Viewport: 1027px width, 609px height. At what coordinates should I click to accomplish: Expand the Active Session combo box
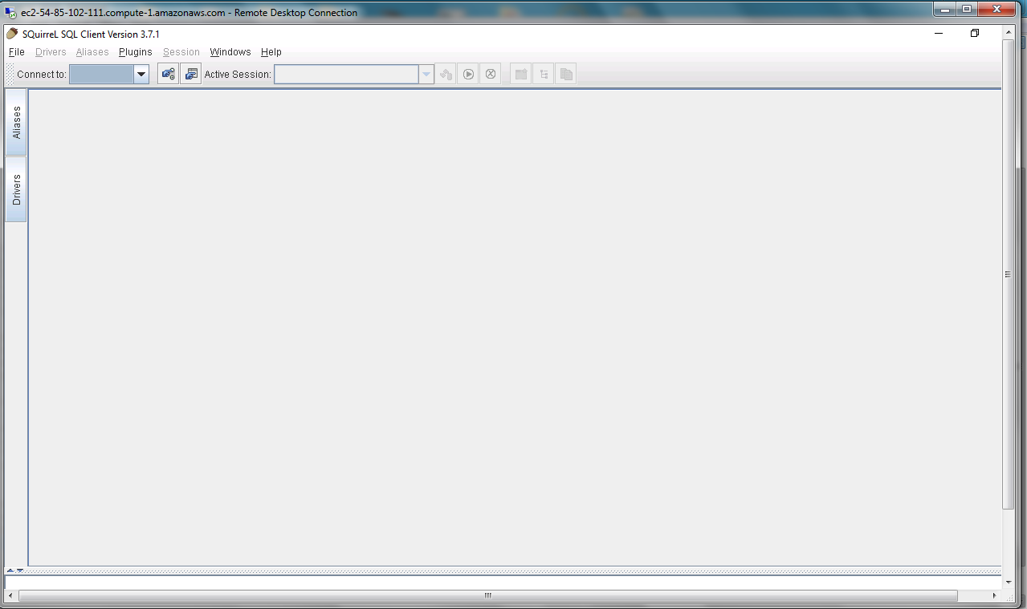tap(426, 75)
